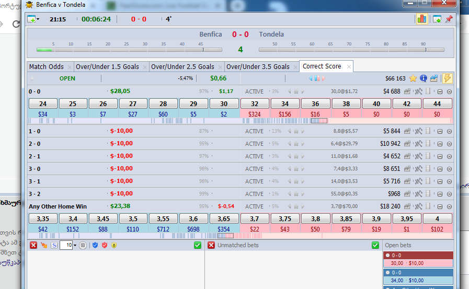
Task: Close the Match Odds tab
Action: (x=70, y=67)
